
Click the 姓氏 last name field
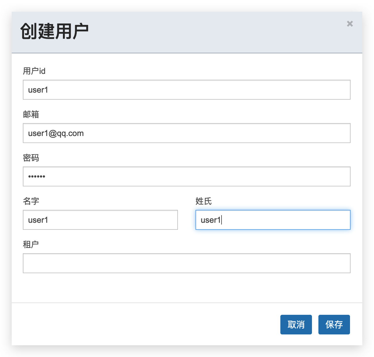[273, 220]
